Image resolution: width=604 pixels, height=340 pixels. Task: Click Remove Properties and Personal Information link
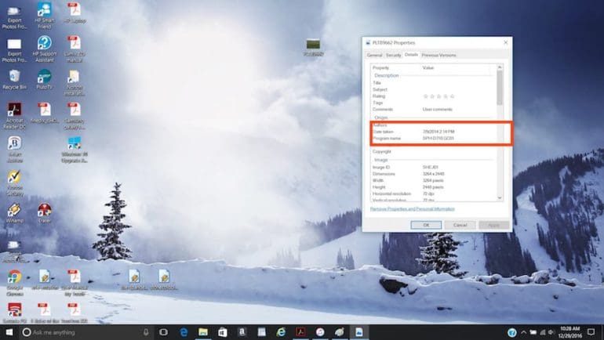[412, 209]
